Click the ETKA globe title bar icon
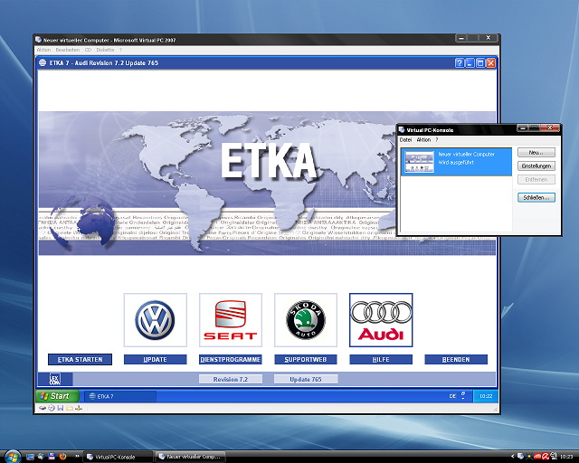Viewport: 579px width, 463px height. [x=43, y=62]
